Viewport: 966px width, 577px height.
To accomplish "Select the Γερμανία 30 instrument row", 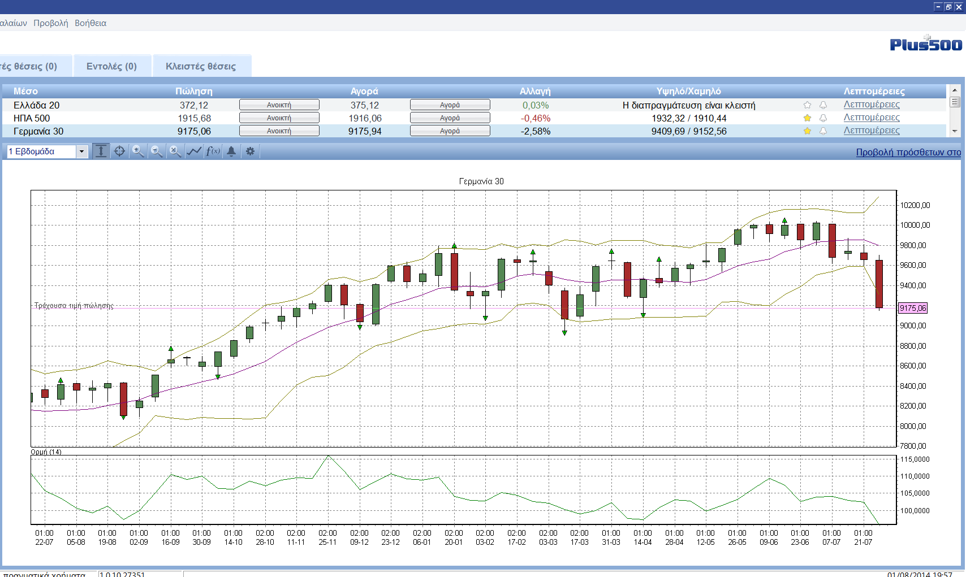I will pos(474,131).
